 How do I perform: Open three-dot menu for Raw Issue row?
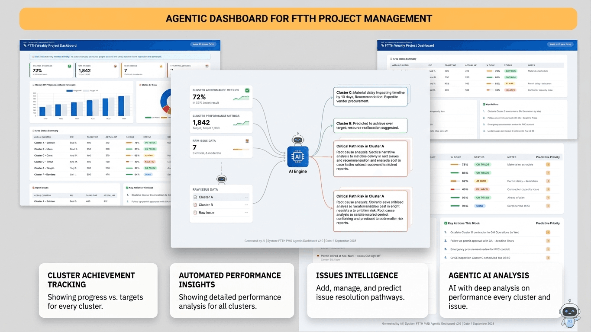point(246,213)
